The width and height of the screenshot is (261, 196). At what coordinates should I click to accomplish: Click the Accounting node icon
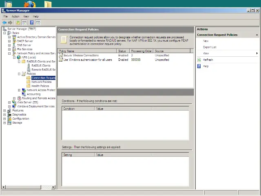24,94
